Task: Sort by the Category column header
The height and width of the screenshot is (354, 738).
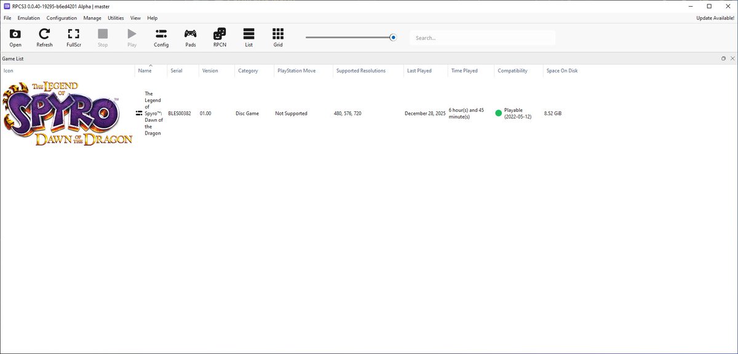Action: [255, 71]
